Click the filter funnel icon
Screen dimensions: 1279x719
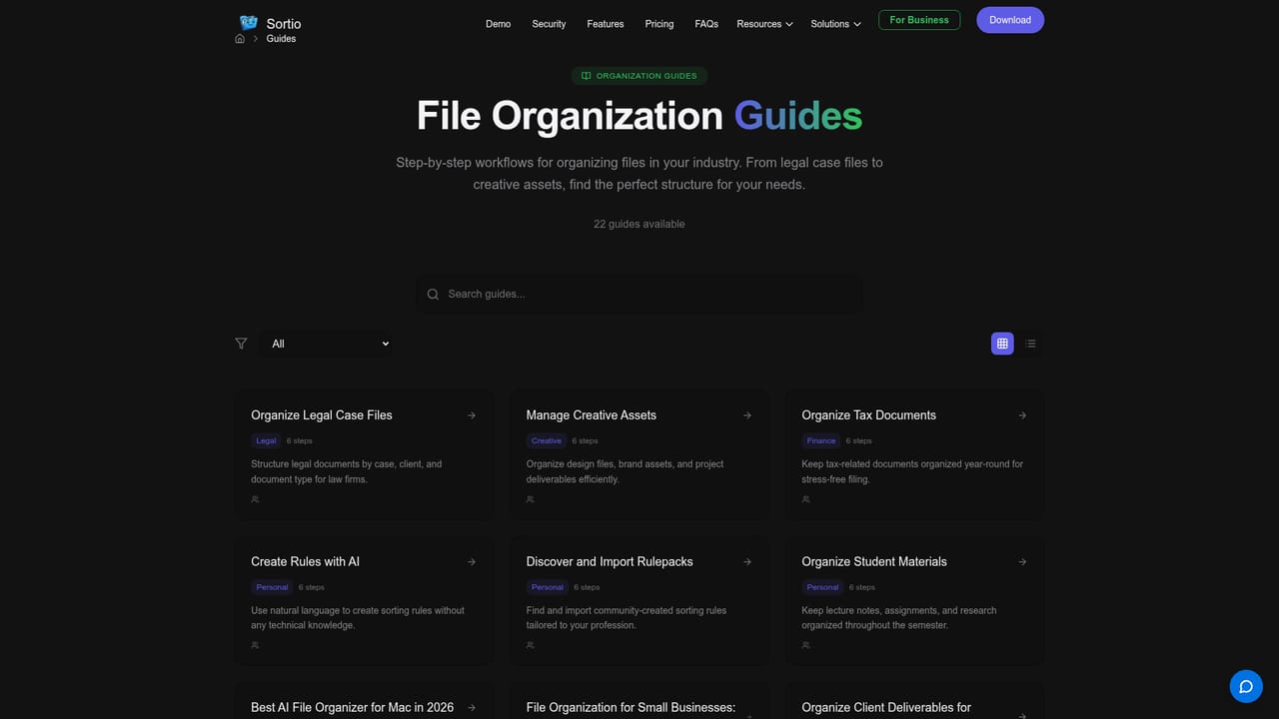point(241,344)
